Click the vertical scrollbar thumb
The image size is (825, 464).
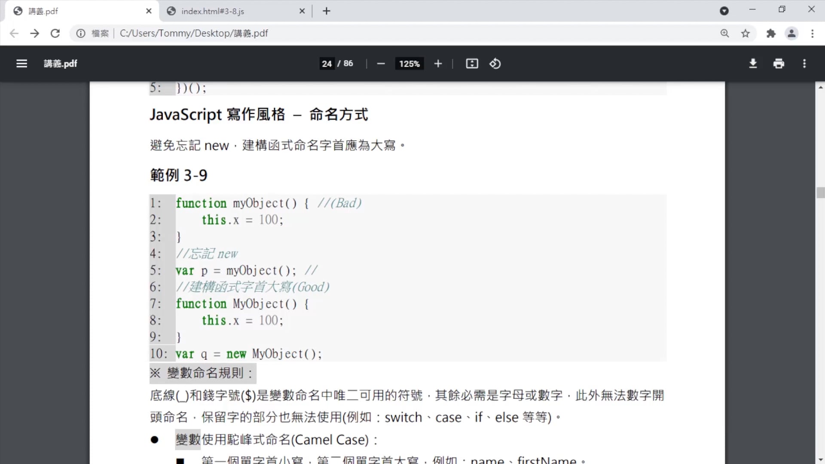tap(821, 192)
